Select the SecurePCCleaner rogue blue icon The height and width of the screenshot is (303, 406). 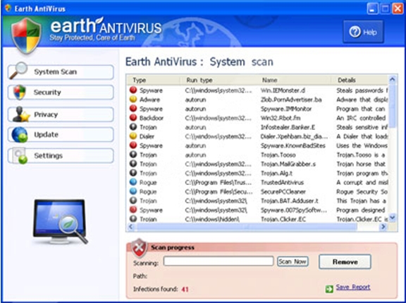[133, 191]
